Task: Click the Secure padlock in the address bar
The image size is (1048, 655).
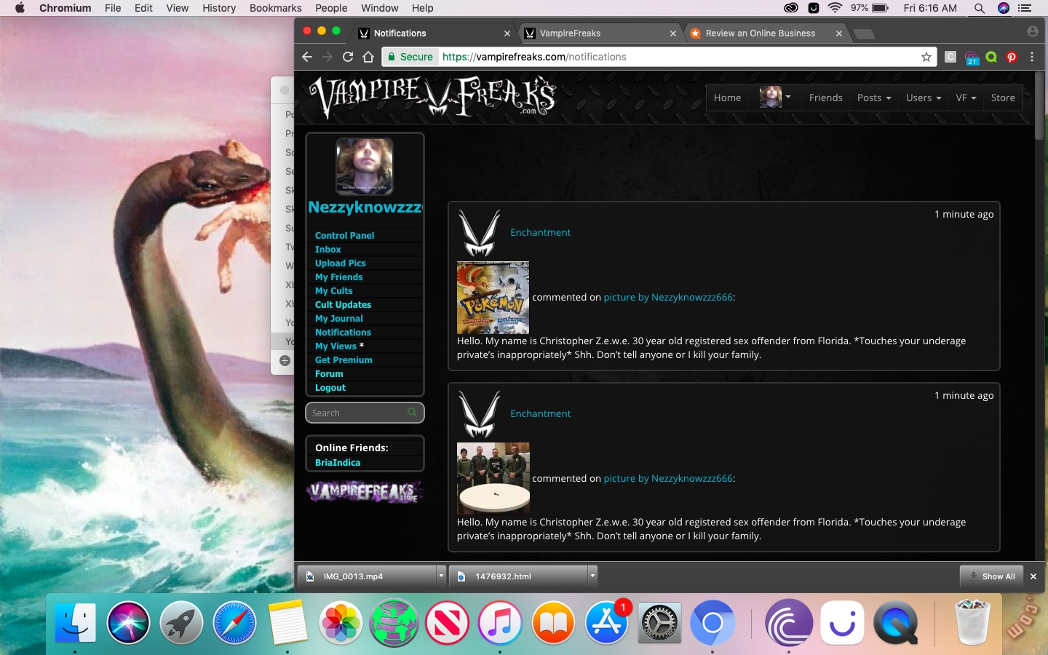Action: (x=392, y=57)
